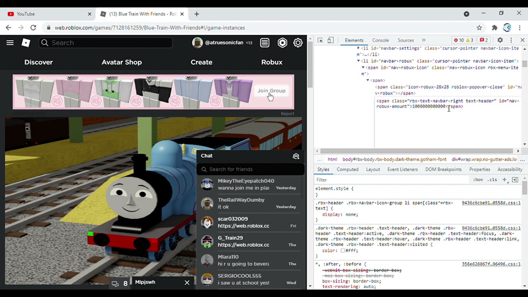Open a new browser tab

coord(197,14)
